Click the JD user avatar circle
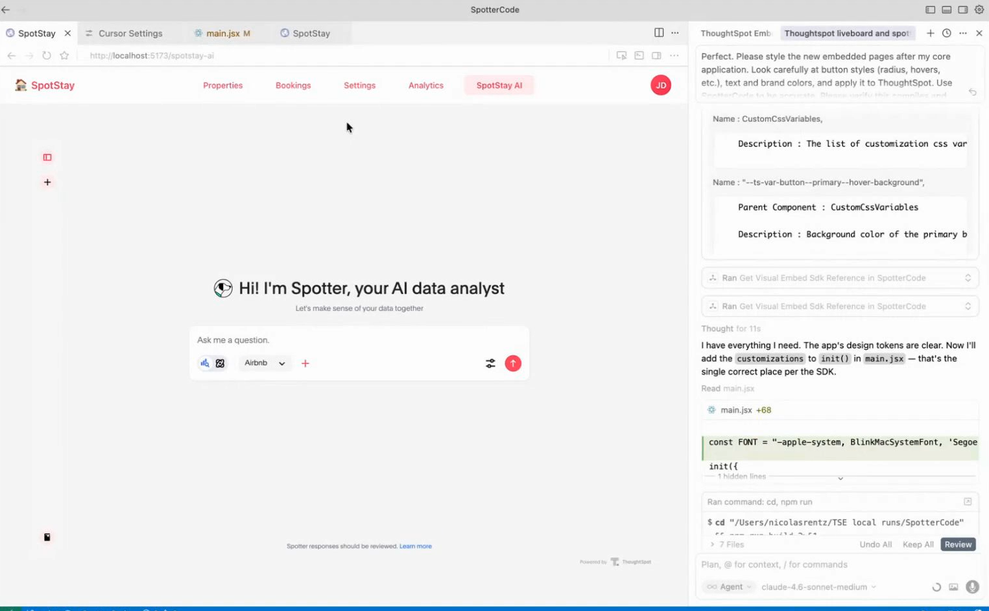This screenshot has height=611, width=989. point(660,86)
